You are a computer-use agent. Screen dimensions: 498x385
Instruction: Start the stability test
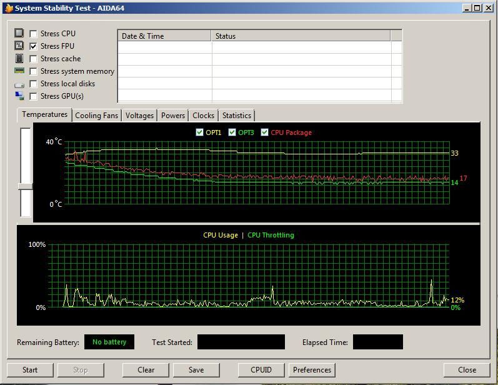(30, 370)
